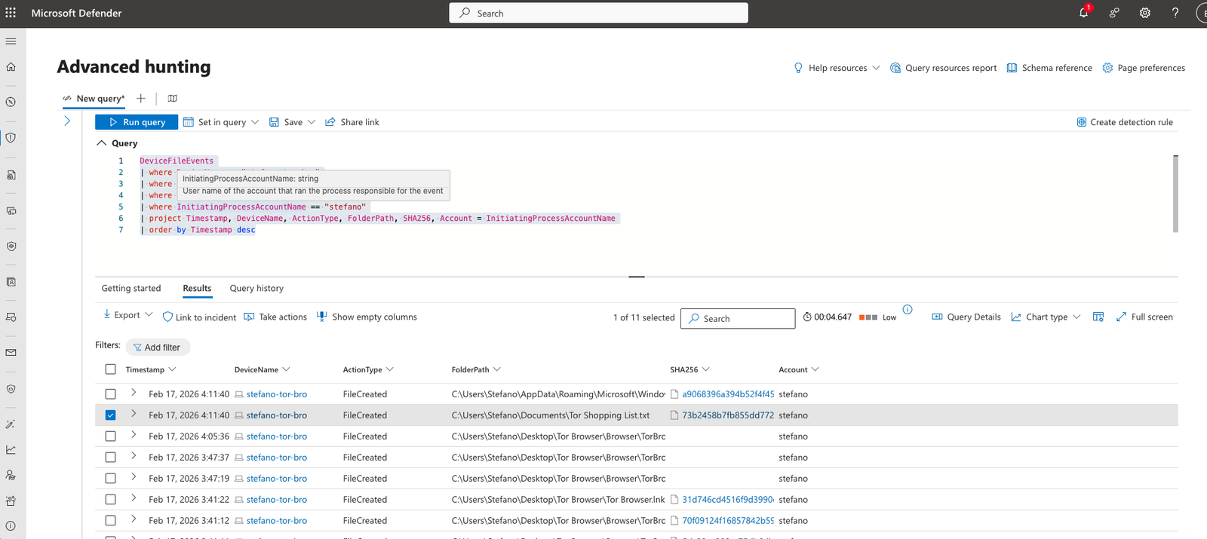
Task: Open the help question mark icon
Action: point(1175,13)
